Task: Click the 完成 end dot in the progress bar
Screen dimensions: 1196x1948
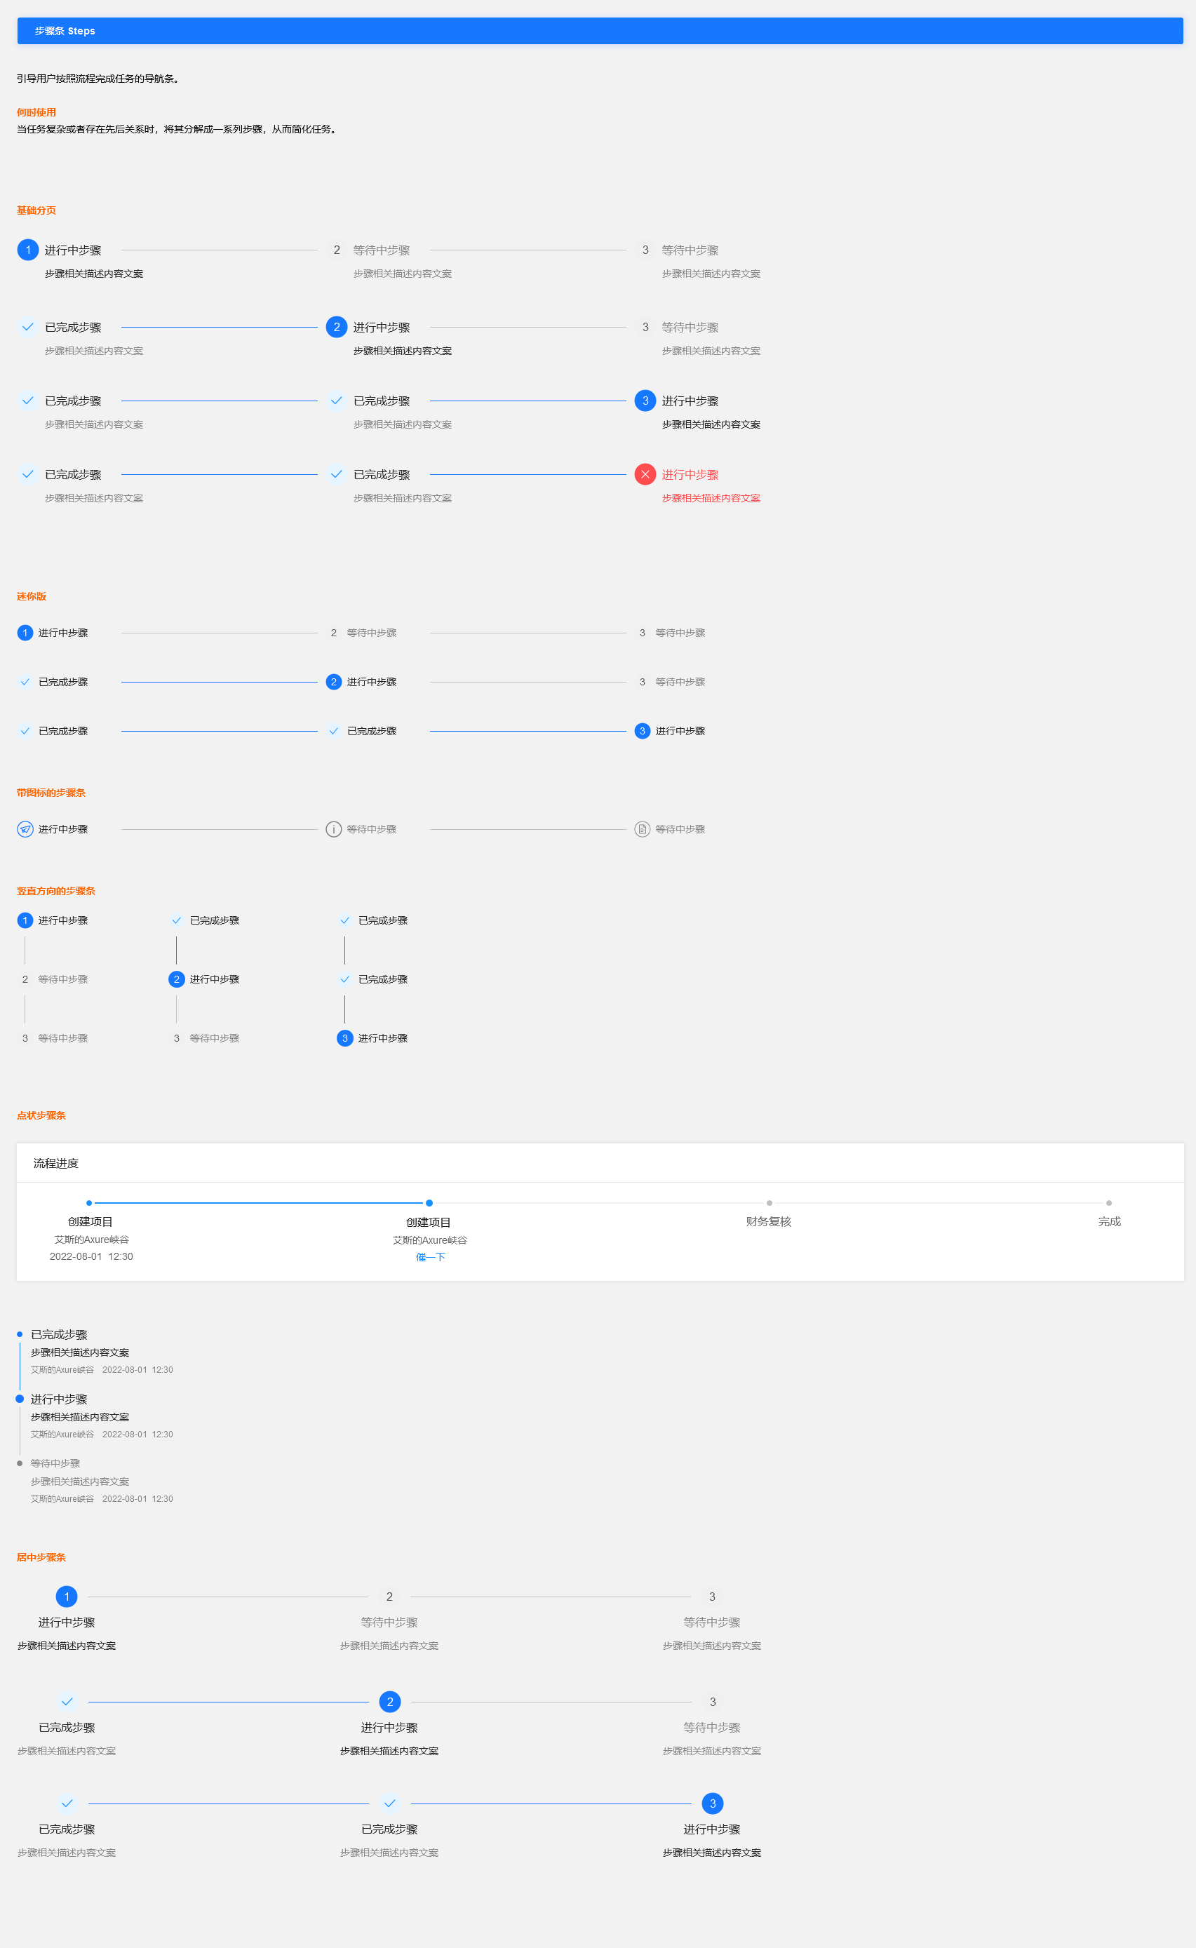Action: click(1108, 1203)
